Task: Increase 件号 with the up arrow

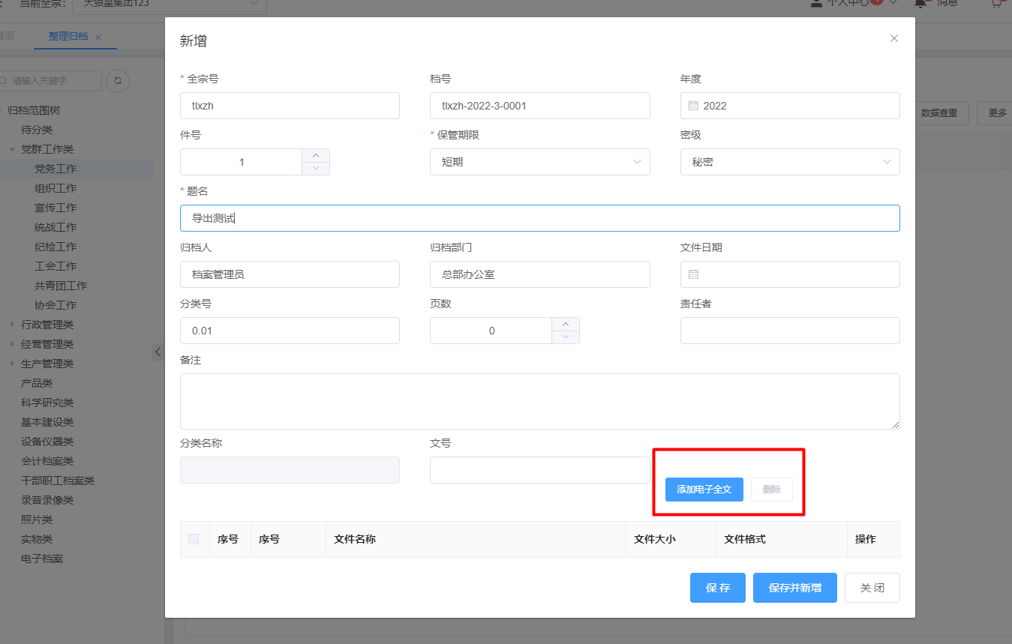Action: point(316,155)
